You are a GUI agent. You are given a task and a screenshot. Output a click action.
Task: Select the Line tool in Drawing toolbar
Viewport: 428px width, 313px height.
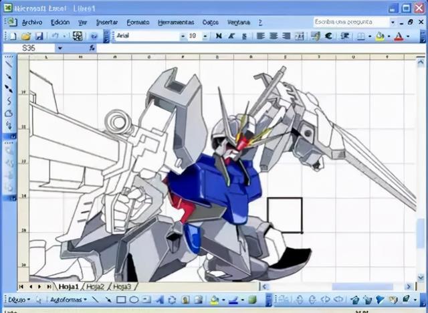95,300
